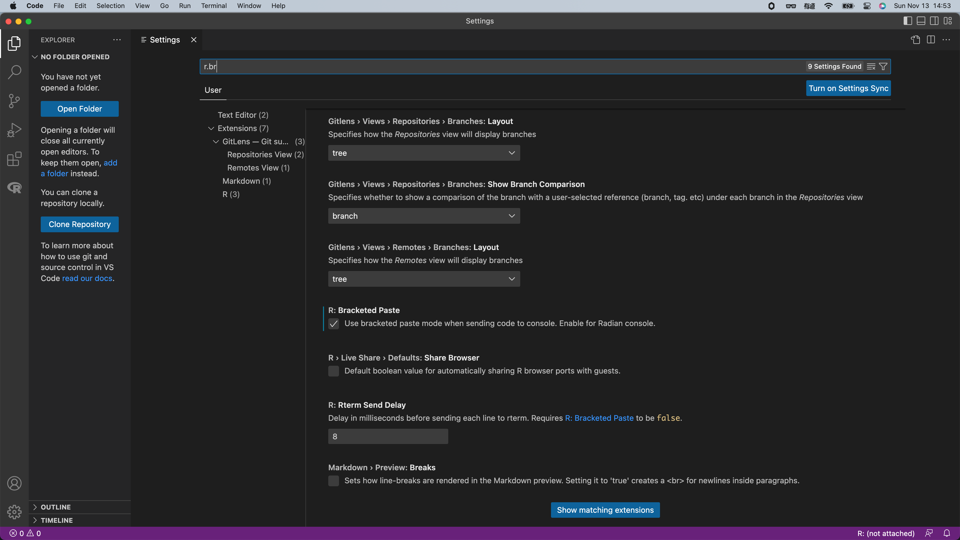This screenshot has width=960, height=540.
Task: Open the Extensions view
Action: coord(14,159)
